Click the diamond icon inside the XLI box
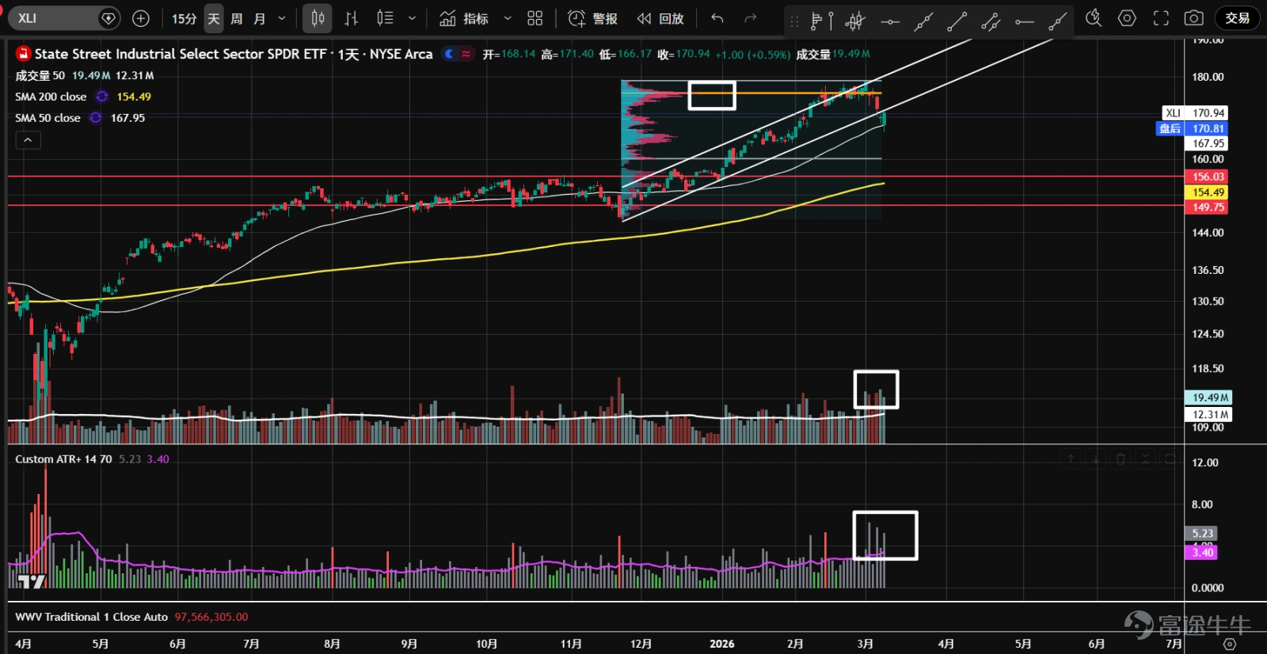This screenshot has width=1267, height=654. pyautogui.click(x=108, y=18)
